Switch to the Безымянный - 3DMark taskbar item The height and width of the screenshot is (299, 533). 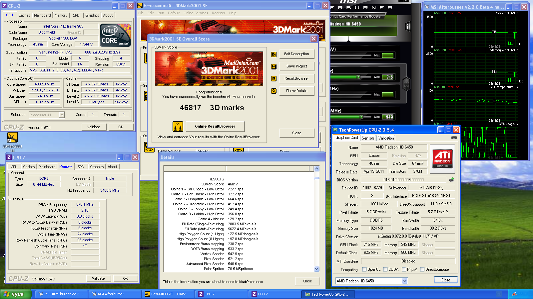tap(168, 294)
